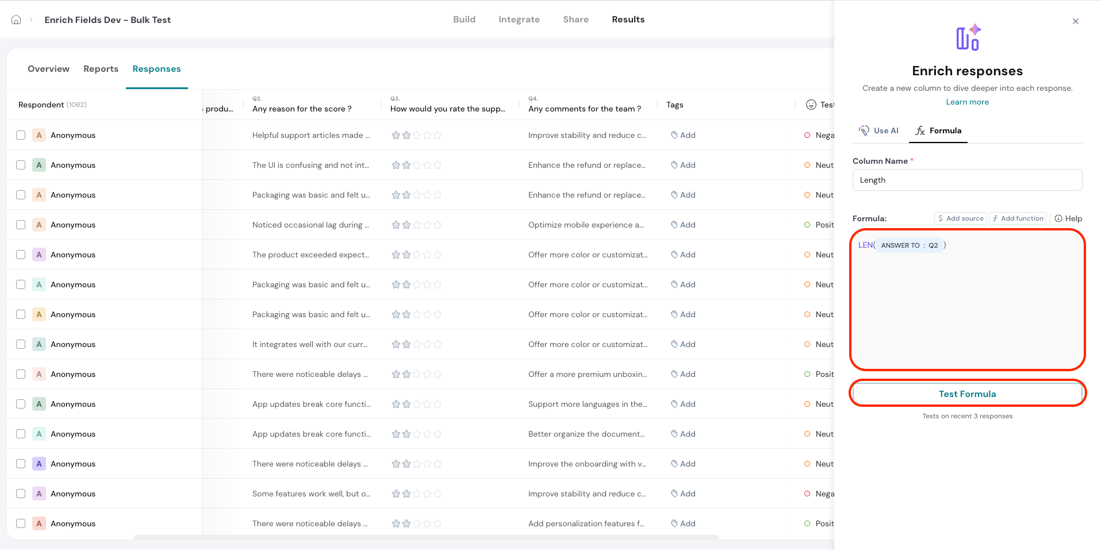Close the Enrich responses panel
Screen dimensions: 1101x551
point(1075,21)
